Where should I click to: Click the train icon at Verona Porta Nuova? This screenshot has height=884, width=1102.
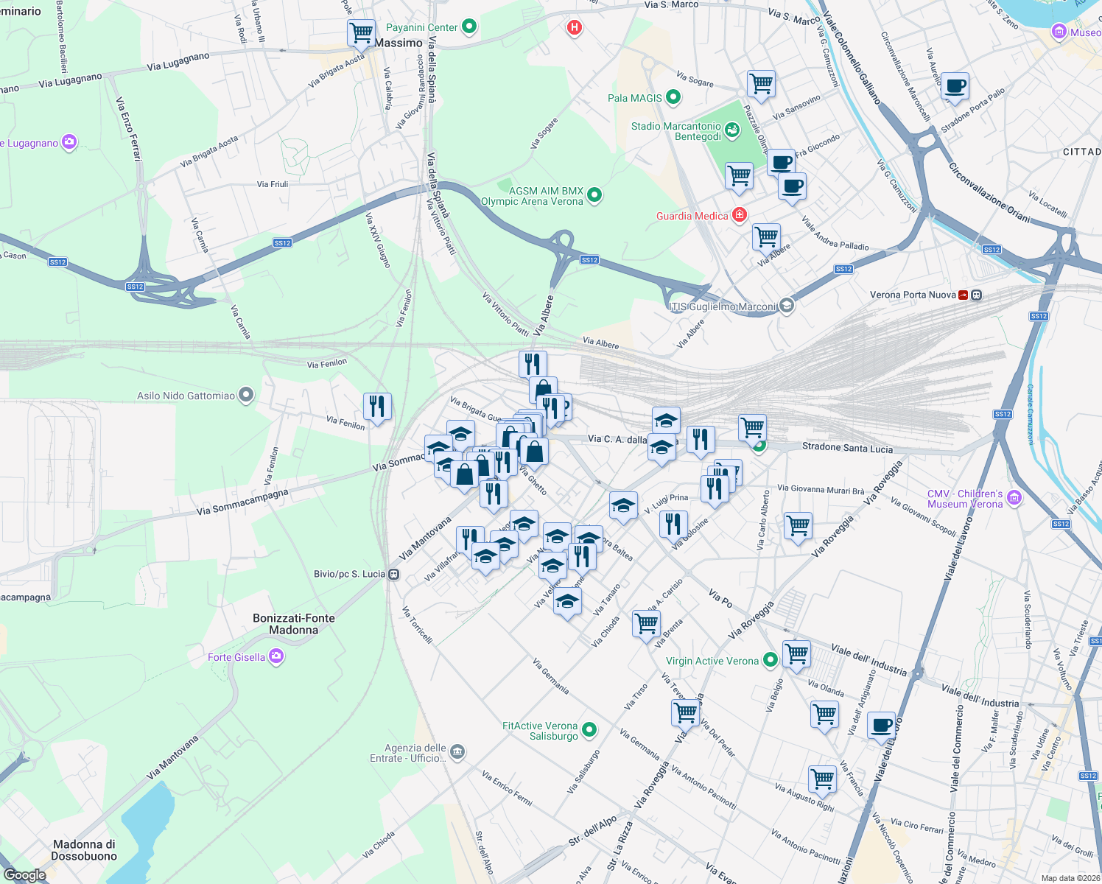coord(976,295)
